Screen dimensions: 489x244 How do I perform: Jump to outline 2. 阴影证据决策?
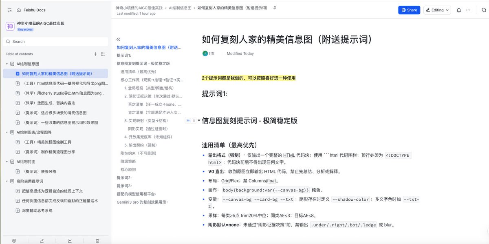153,96
